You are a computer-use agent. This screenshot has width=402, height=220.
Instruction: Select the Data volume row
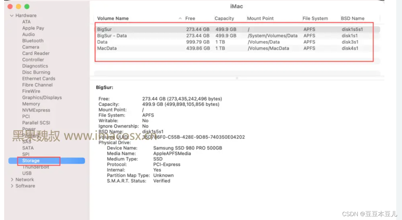pos(237,42)
